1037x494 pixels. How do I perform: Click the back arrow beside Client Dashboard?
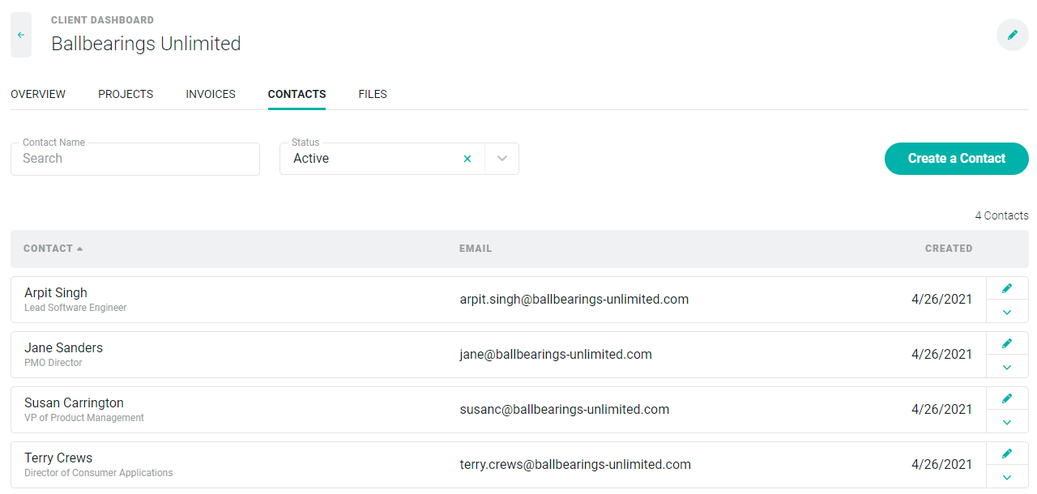[21, 35]
